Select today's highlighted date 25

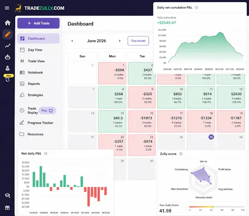click(211, 137)
